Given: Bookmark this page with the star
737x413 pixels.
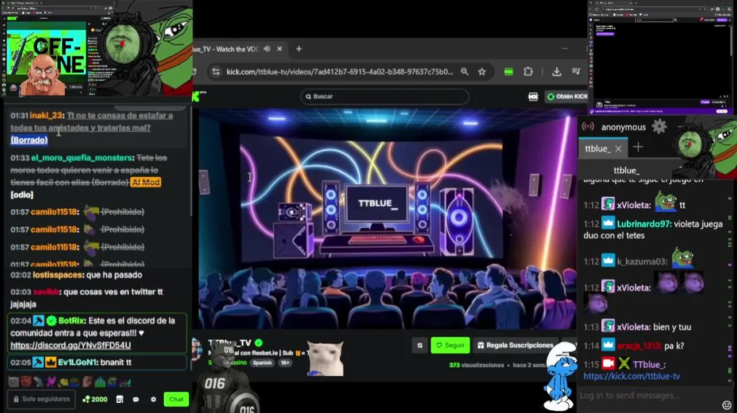Looking at the screenshot, I should tap(482, 72).
